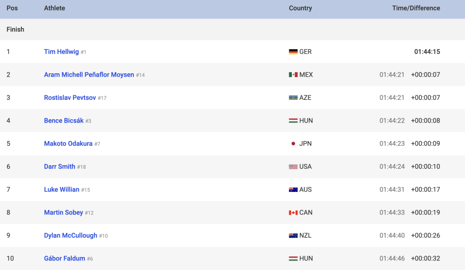
Task: Open Aram Michell Peñaflor Moysen's profile
Action: coord(89,75)
